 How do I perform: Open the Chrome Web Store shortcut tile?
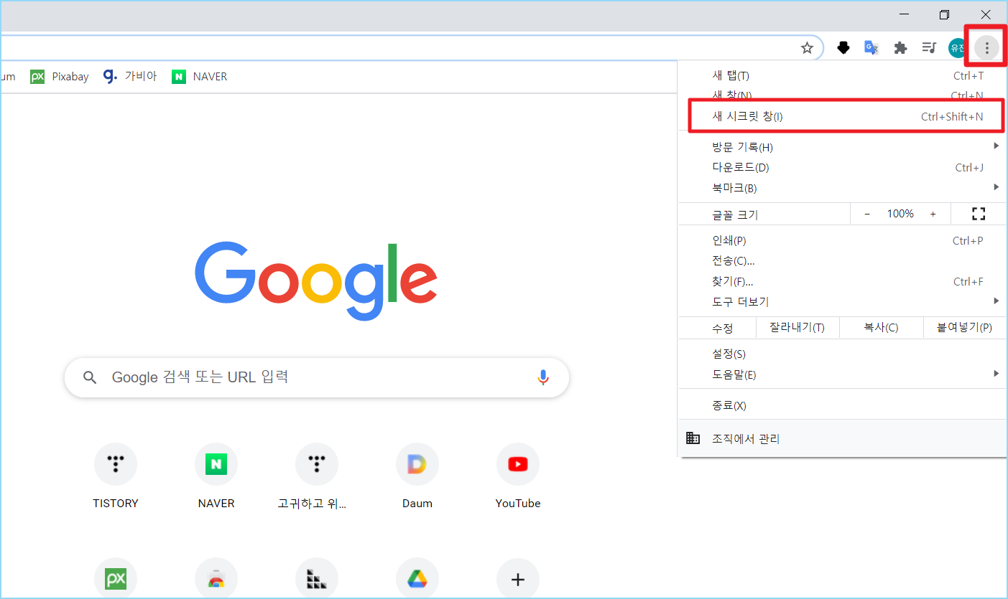click(216, 580)
